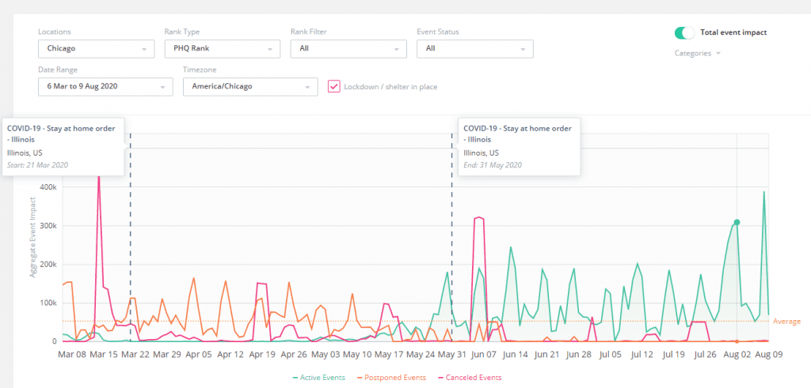
Task: Click the green data point marker near Aug 02
Action: [x=737, y=222]
